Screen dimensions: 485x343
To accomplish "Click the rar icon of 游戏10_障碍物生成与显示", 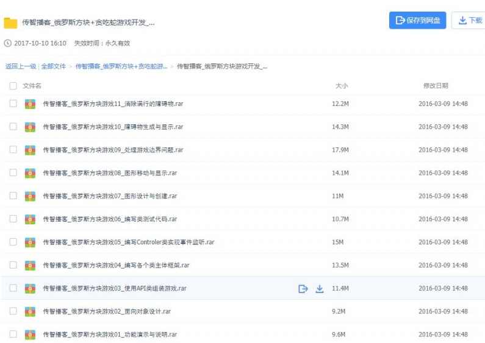I will (30, 127).
